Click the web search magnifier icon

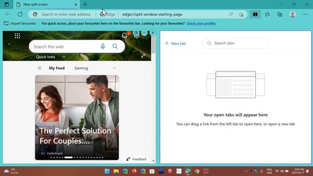point(115,46)
